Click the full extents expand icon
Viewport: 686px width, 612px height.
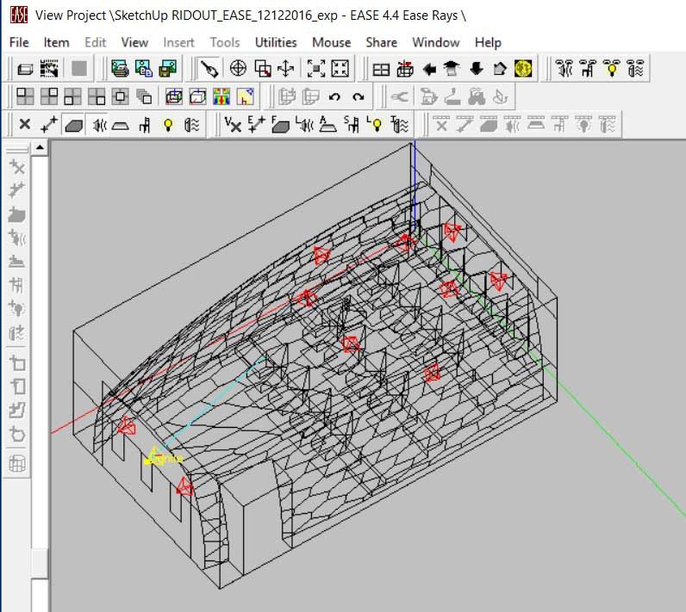[x=340, y=69]
